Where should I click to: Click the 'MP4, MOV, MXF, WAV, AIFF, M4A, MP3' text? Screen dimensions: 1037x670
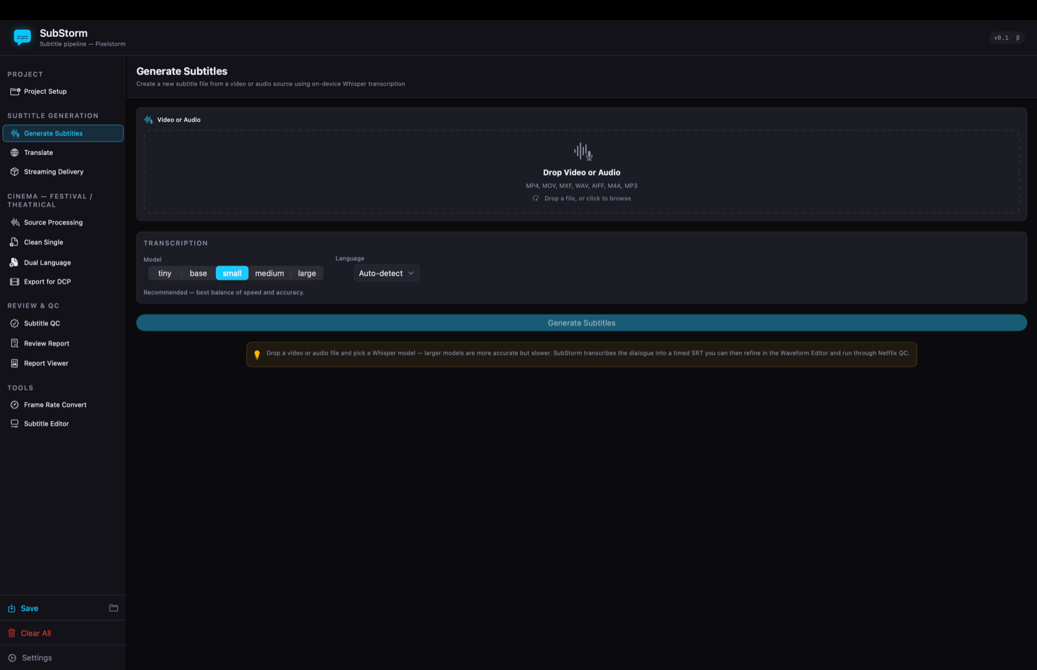(581, 186)
